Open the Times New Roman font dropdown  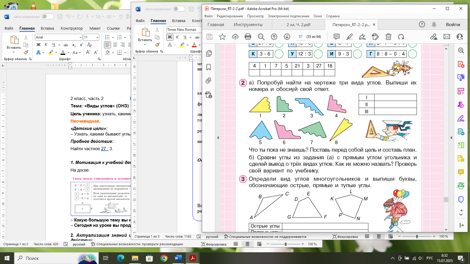coord(184,30)
